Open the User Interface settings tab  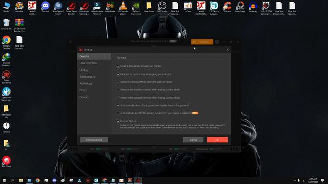[94, 63]
